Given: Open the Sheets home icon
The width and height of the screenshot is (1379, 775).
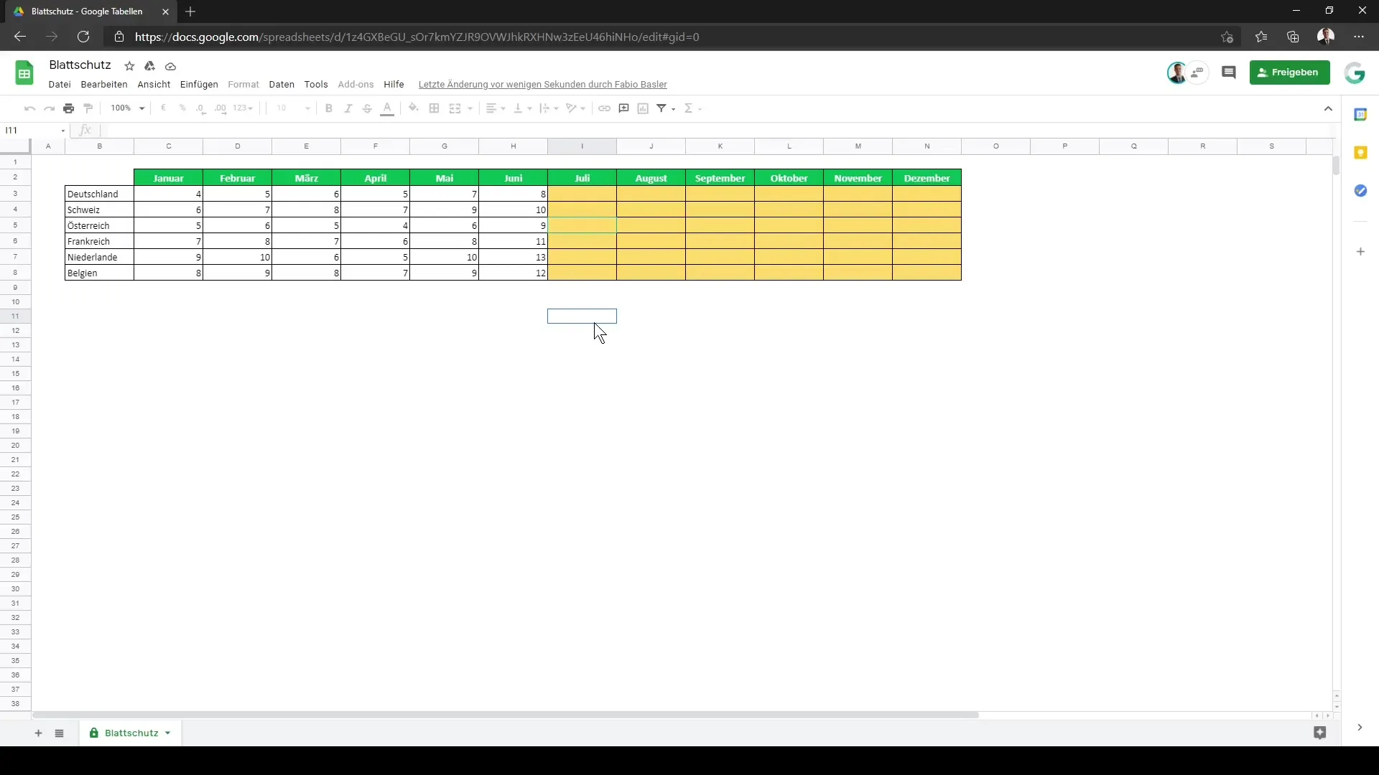Looking at the screenshot, I should [24, 72].
